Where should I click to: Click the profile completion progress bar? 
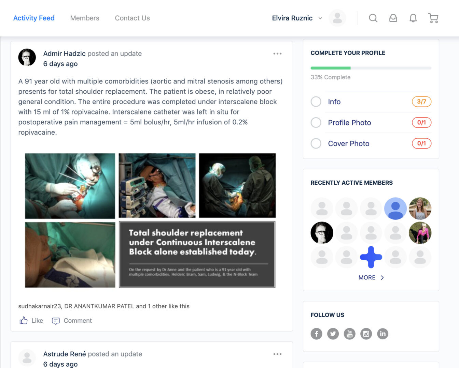[371, 68]
